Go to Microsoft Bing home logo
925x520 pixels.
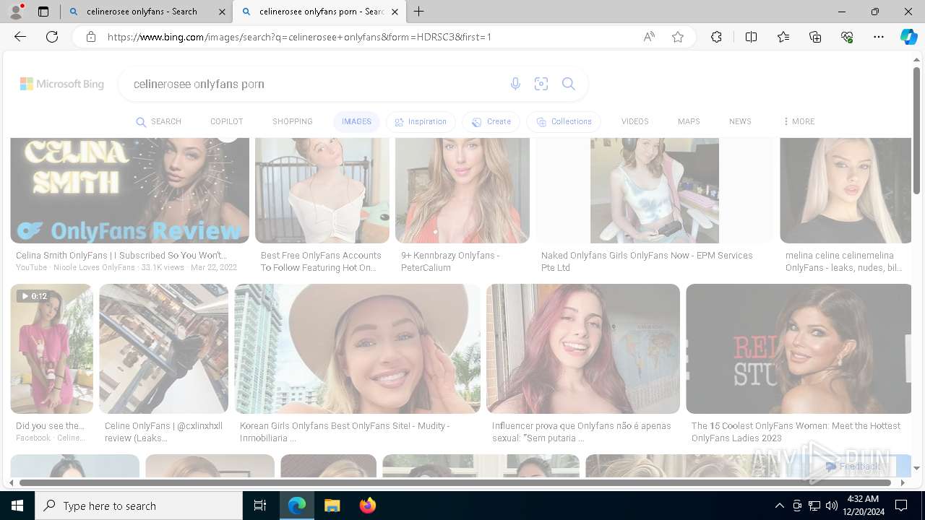coord(62,84)
